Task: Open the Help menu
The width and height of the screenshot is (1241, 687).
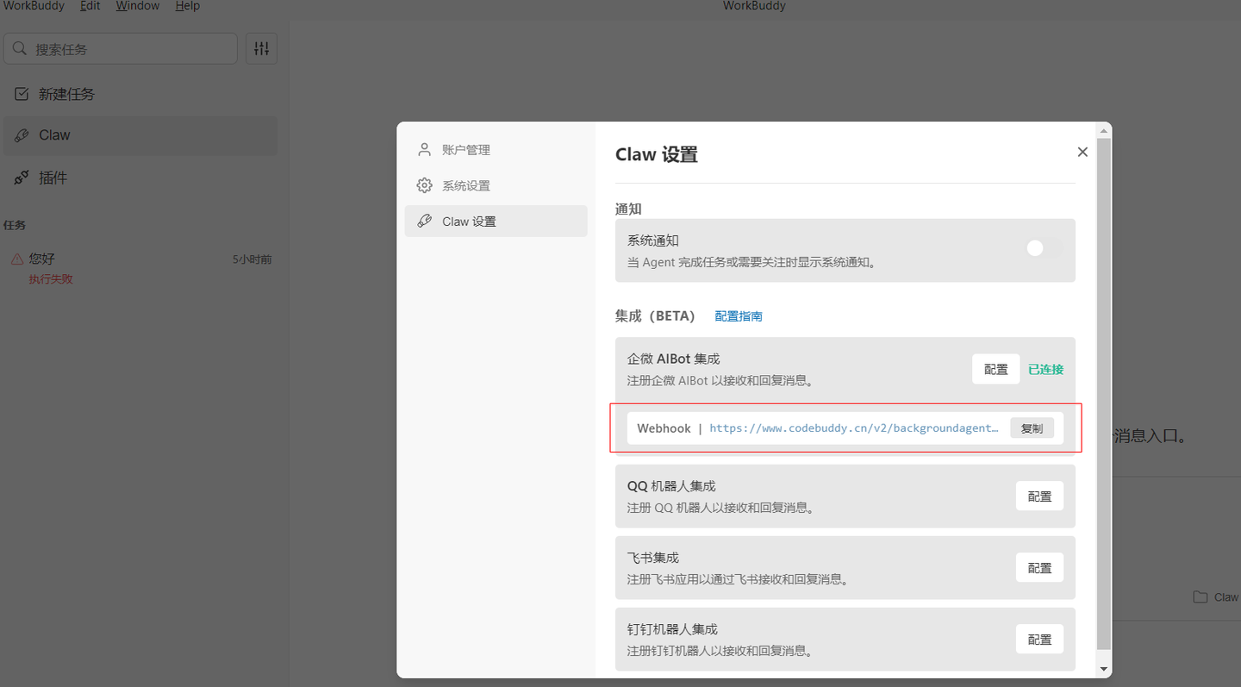Action: tap(188, 6)
